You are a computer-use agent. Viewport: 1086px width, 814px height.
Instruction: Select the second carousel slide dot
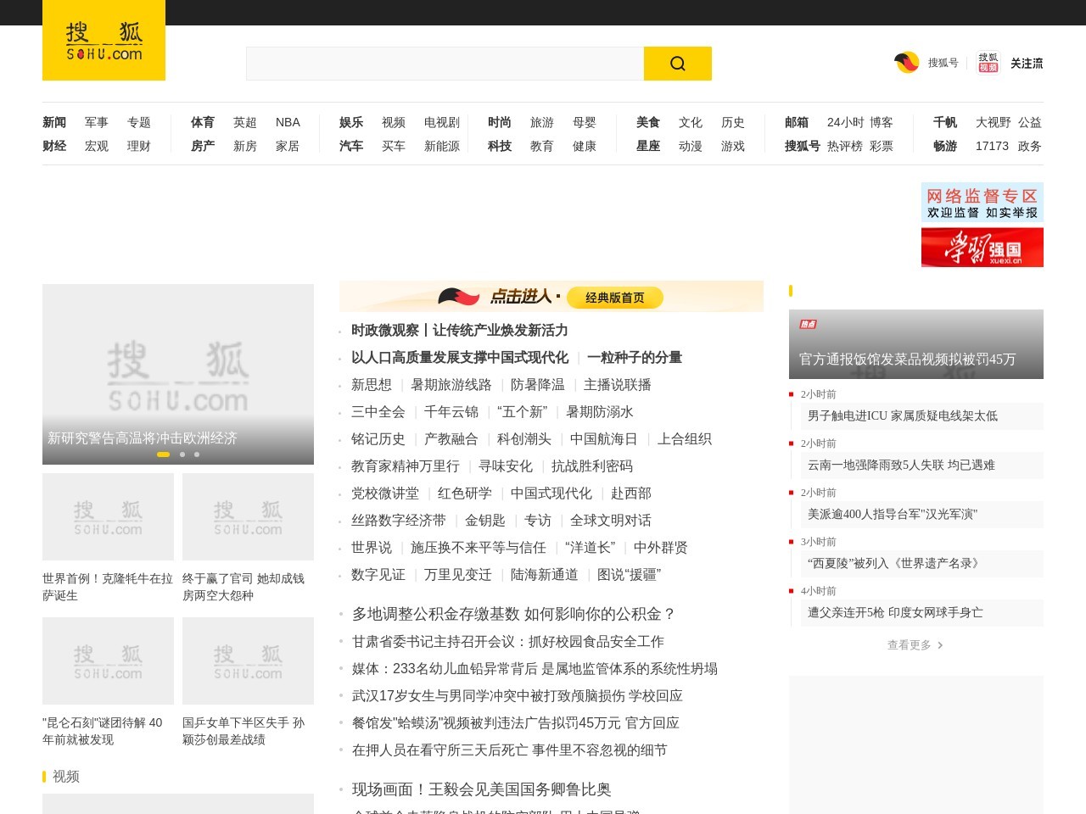pyautogui.click(x=182, y=454)
